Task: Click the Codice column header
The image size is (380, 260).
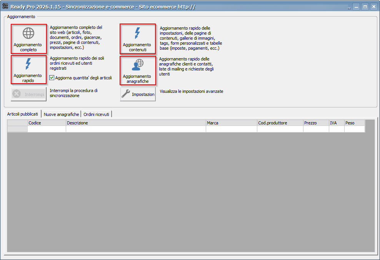Action: (47, 123)
